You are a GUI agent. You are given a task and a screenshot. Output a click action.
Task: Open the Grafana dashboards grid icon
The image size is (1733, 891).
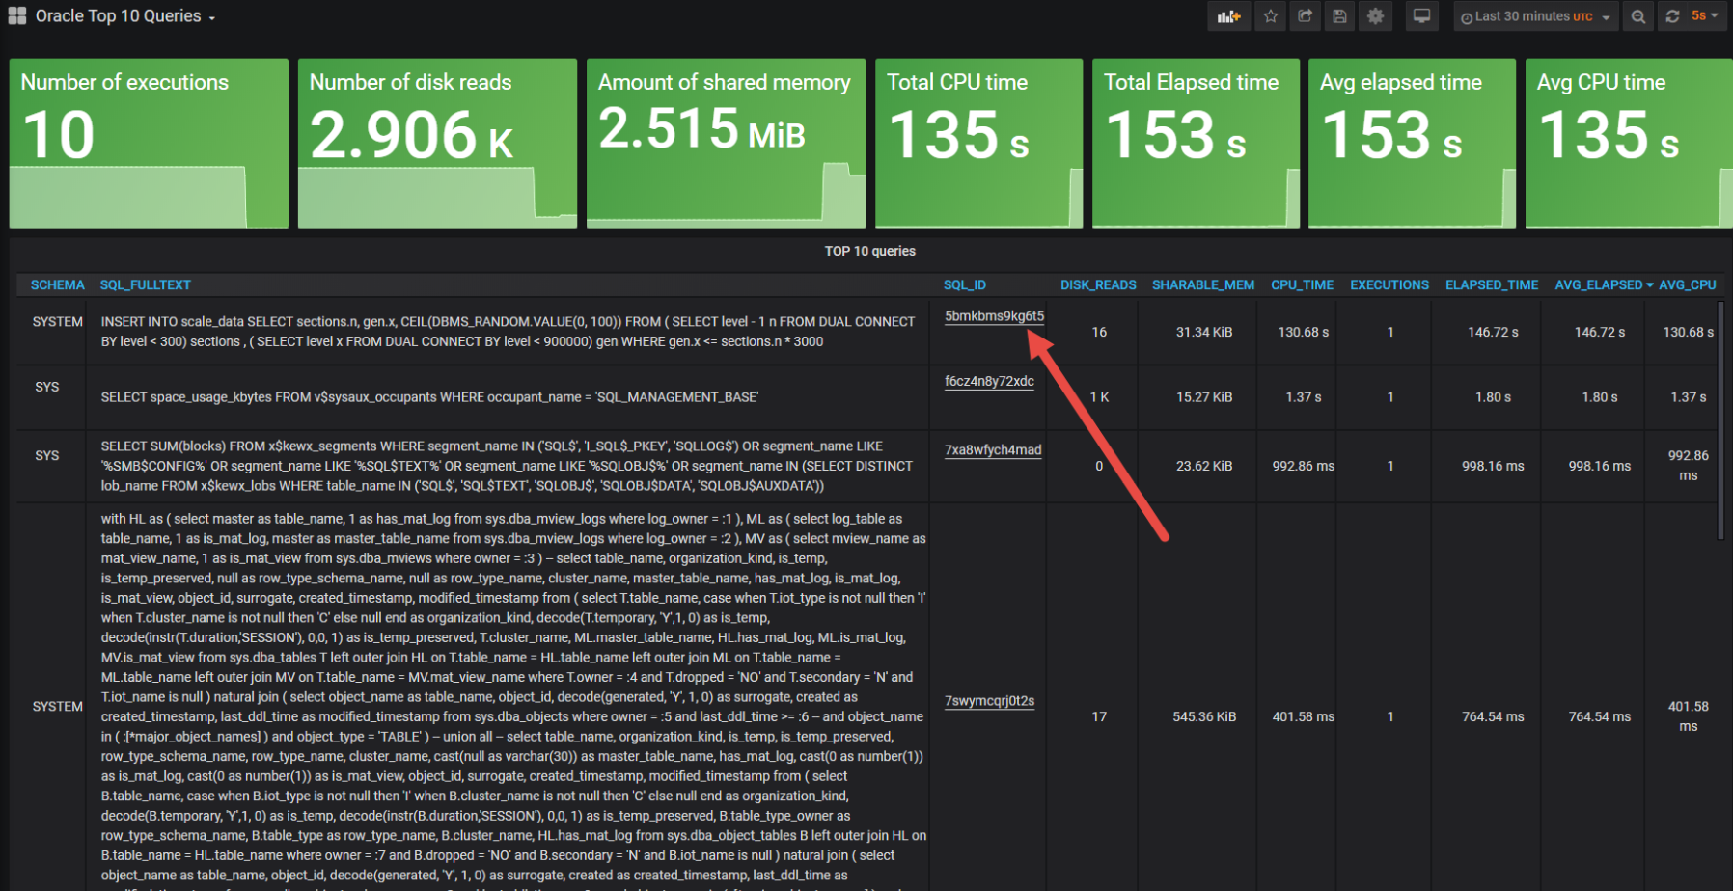coord(17,15)
